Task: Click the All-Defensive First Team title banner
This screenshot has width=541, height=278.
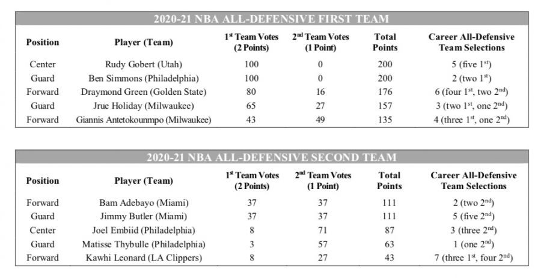Action: click(270, 19)
